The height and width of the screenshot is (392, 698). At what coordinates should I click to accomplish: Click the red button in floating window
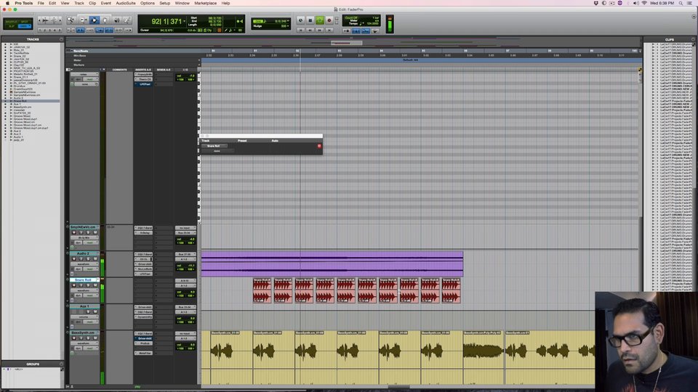coord(319,146)
